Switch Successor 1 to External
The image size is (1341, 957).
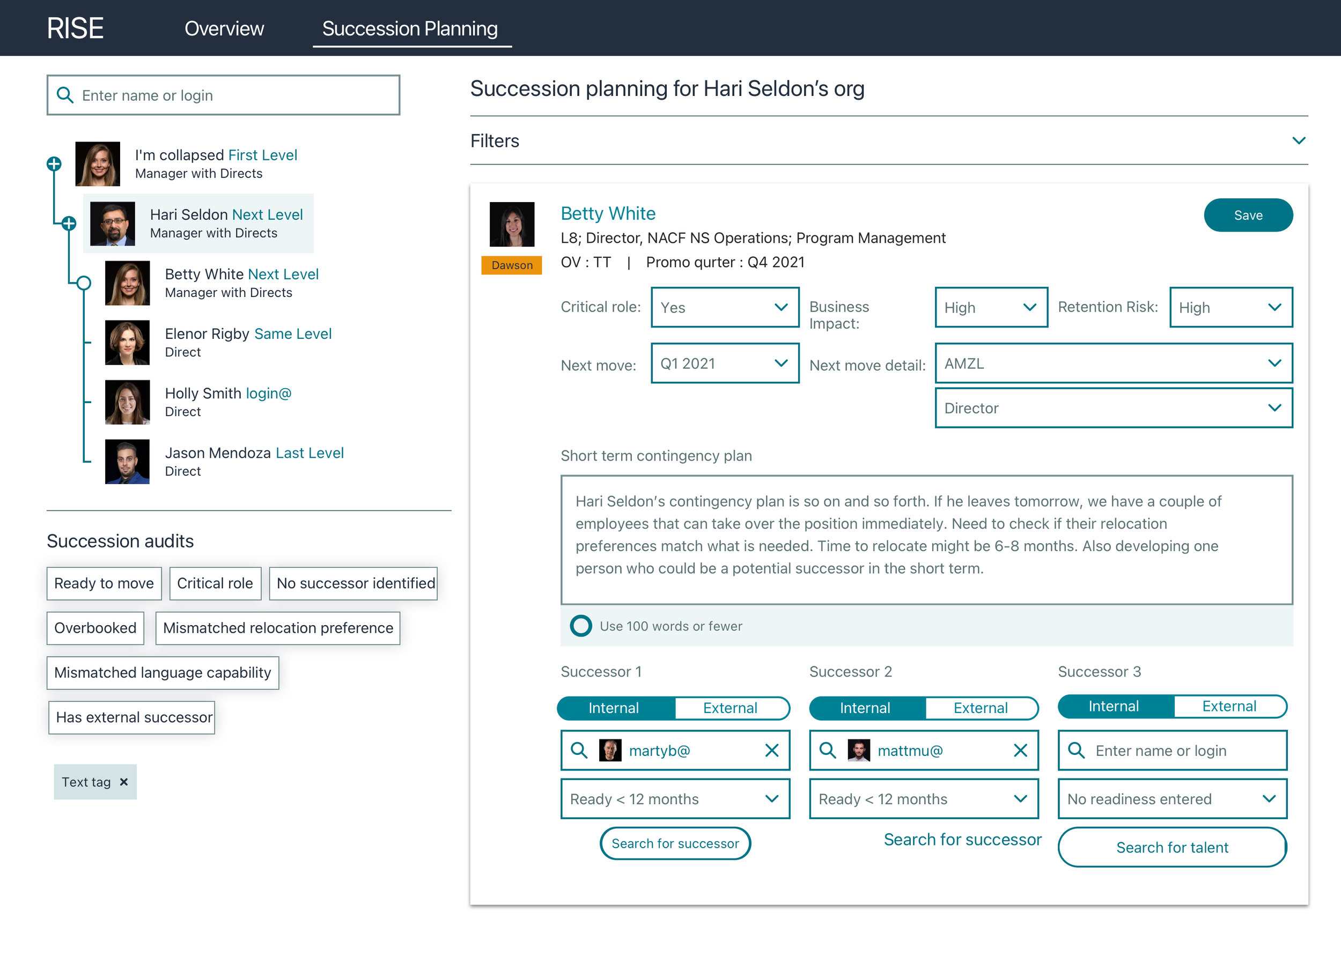click(x=730, y=708)
